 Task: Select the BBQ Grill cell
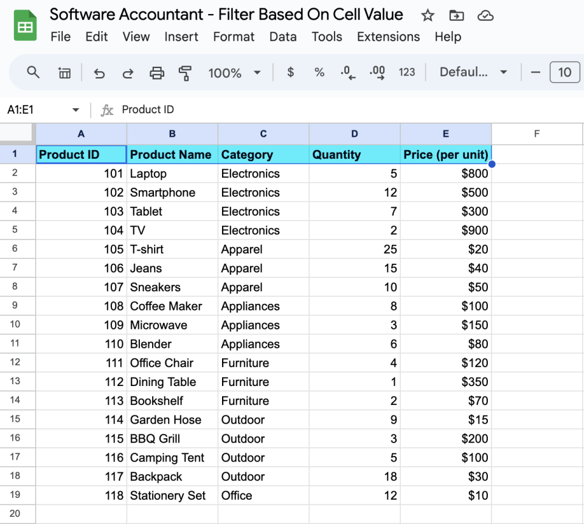point(172,438)
